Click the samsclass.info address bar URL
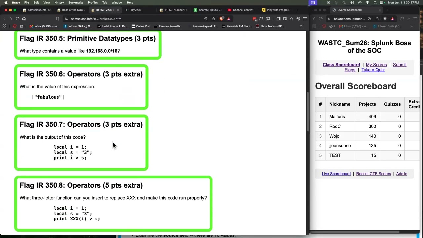The image size is (423, 238). pos(96,19)
